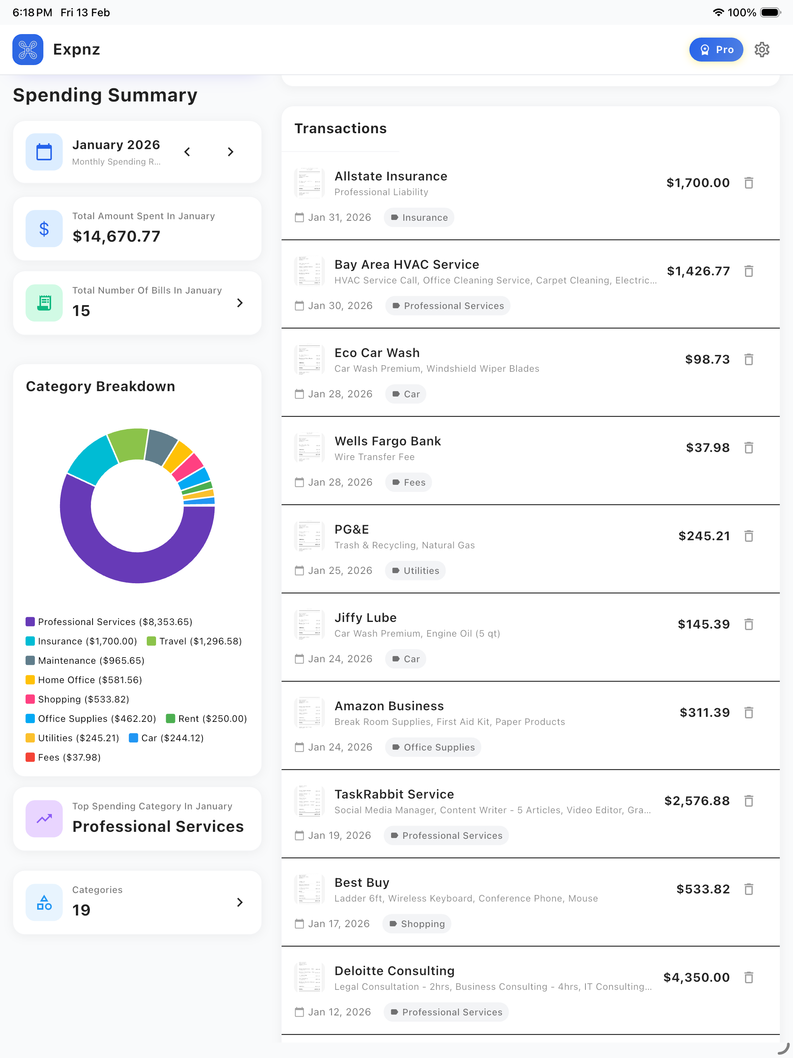The height and width of the screenshot is (1058, 793).
Task: Click the January 2026 calendar icon
Action: click(44, 152)
